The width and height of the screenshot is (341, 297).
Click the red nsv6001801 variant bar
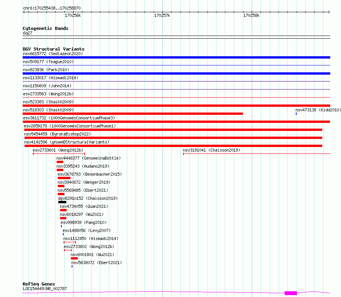click(74, 258)
